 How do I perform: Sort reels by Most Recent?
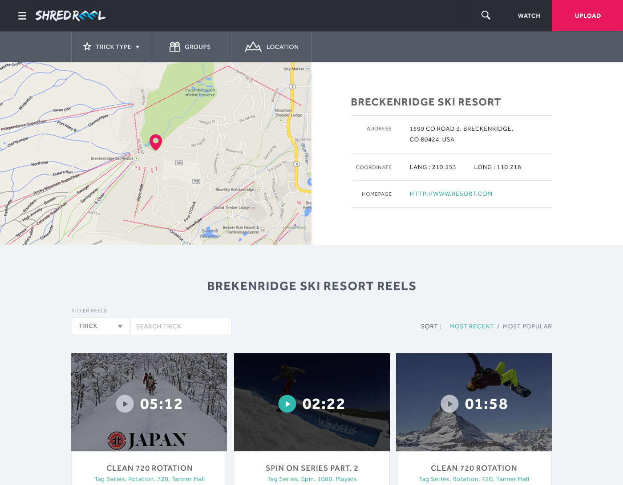click(x=472, y=326)
